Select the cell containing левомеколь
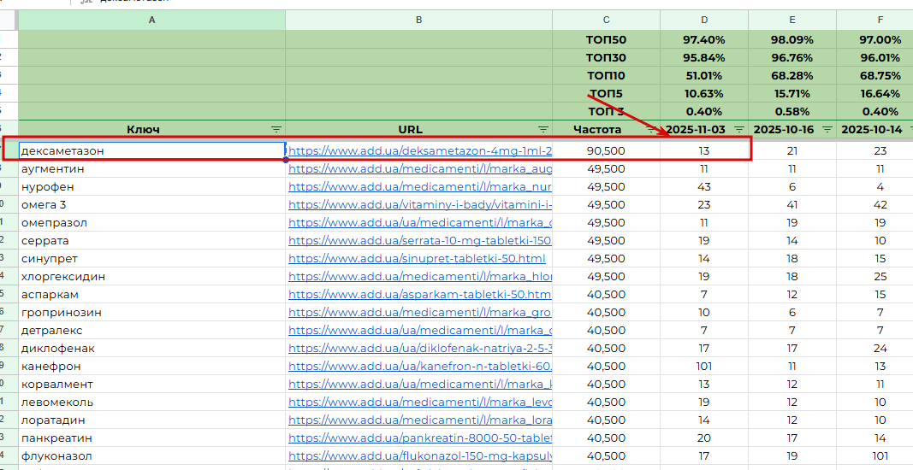Image resolution: width=913 pixels, height=470 pixels. [x=152, y=402]
